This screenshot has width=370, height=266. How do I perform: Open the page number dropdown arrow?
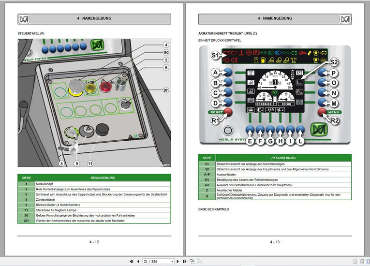tap(172, 262)
